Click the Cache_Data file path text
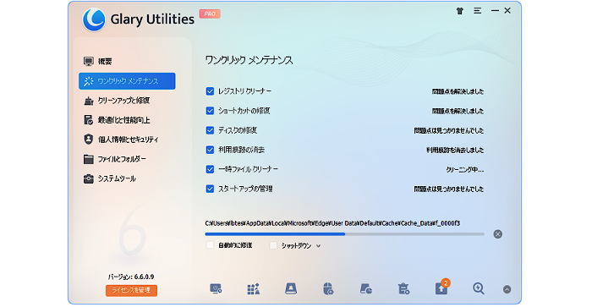The height and width of the screenshot is (307, 592). coord(332,223)
